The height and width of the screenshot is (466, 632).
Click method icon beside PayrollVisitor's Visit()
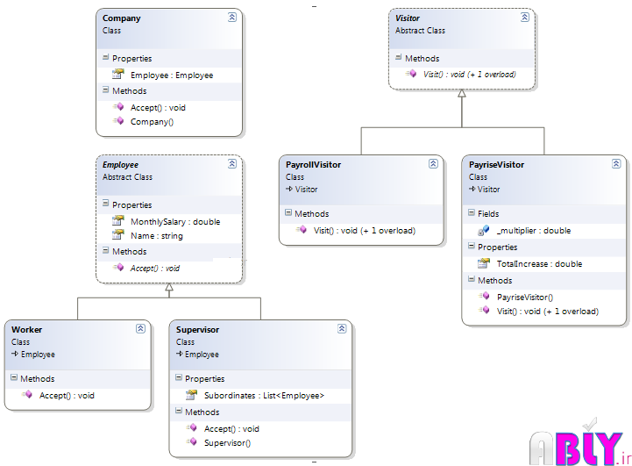pyautogui.click(x=301, y=230)
